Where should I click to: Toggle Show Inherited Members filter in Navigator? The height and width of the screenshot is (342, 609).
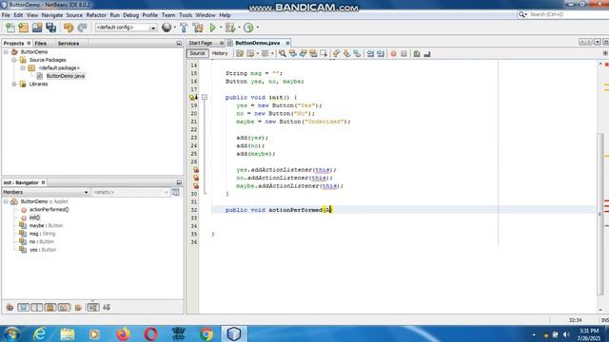[10, 308]
